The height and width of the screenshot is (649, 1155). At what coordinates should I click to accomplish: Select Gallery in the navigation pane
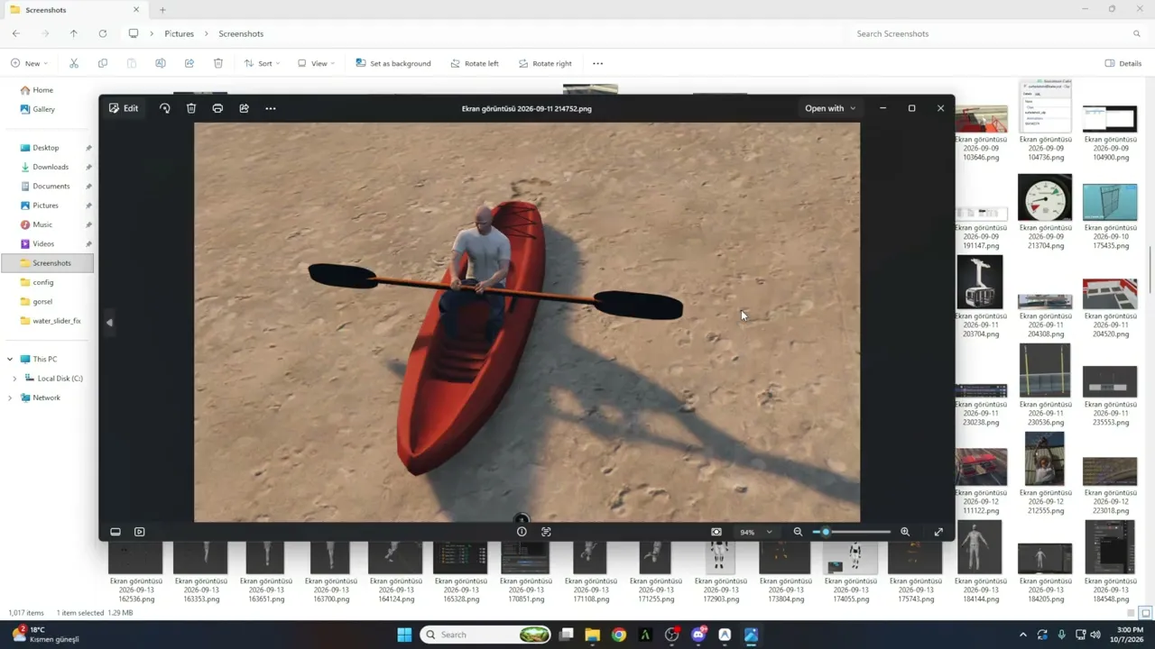coord(43,109)
